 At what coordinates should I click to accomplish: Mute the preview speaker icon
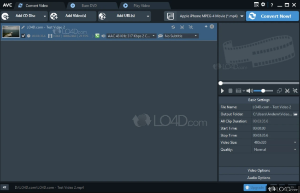coord(249,91)
